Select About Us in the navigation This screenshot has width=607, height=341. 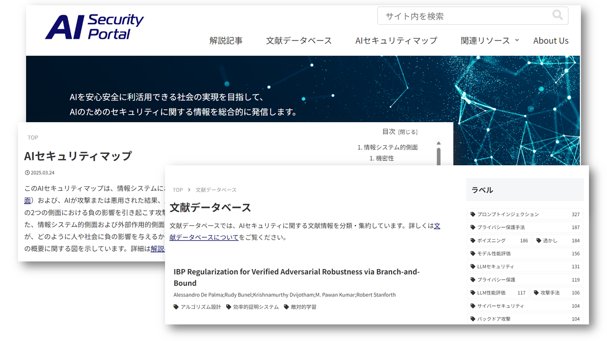click(551, 41)
